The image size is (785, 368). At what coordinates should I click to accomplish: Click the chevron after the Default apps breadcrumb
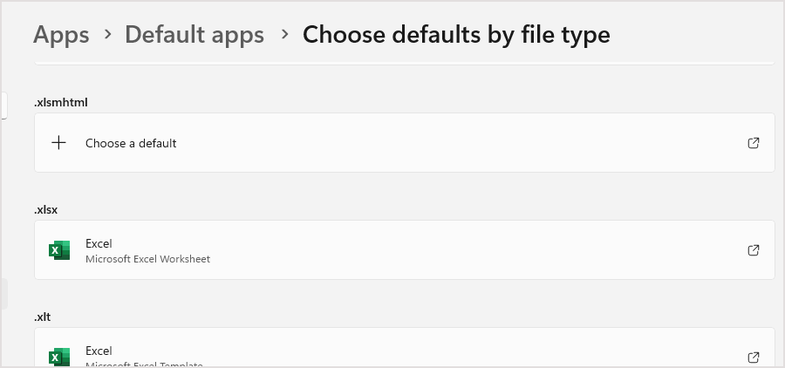[x=285, y=35]
